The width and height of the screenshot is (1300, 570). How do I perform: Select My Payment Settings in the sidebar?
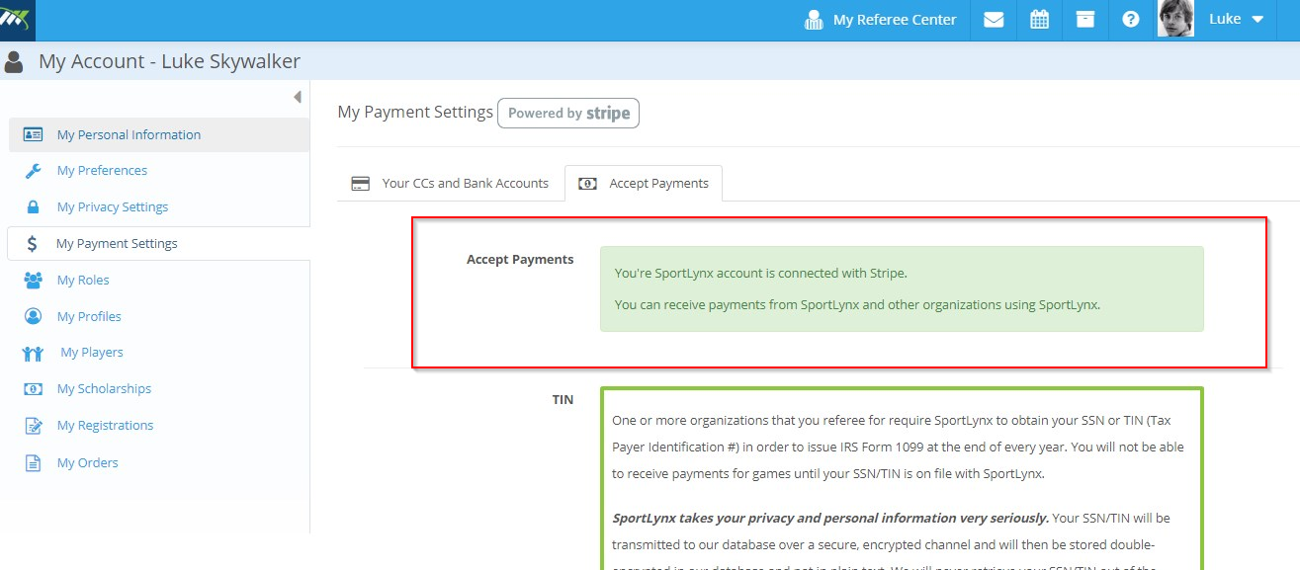[x=158, y=243]
